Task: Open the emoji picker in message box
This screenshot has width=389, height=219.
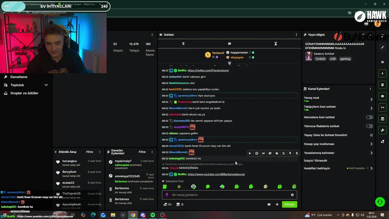Action: pos(292,195)
